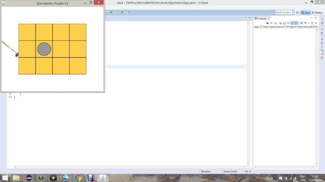Image resolution: width=325 pixels, height=182 pixels.
Task: Open first dropdown arrow in Eclipse main toolbar
Action: tap(111, 12)
